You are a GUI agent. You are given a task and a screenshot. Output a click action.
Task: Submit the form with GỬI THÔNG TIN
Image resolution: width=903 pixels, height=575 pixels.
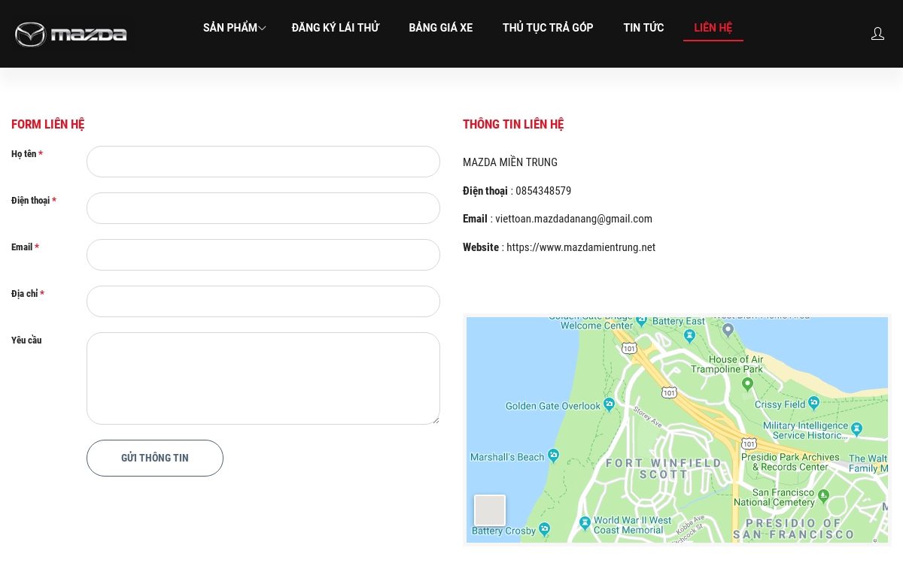155,458
